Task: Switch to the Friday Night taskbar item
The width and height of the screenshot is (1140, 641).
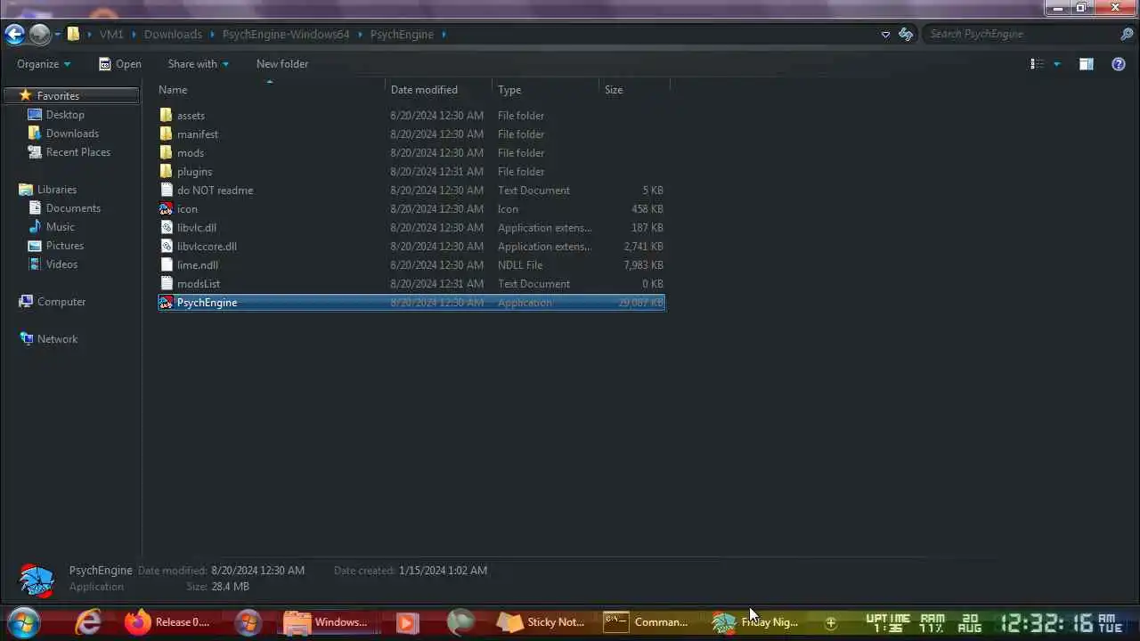Action: pyautogui.click(x=755, y=622)
